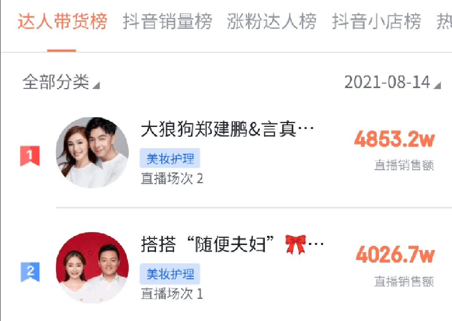Open 搭搭 "随便夫妇" profile name link
The image size is (452, 321).
tap(232, 244)
